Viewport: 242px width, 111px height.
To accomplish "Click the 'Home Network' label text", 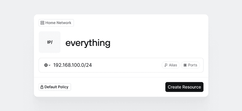I will click(58, 23).
